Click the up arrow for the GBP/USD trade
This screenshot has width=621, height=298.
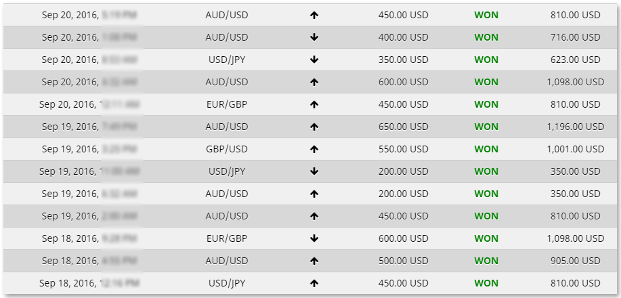pyautogui.click(x=314, y=150)
